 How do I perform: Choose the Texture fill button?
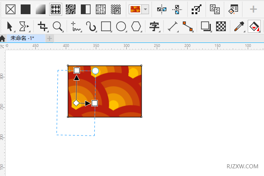(x=101, y=9)
